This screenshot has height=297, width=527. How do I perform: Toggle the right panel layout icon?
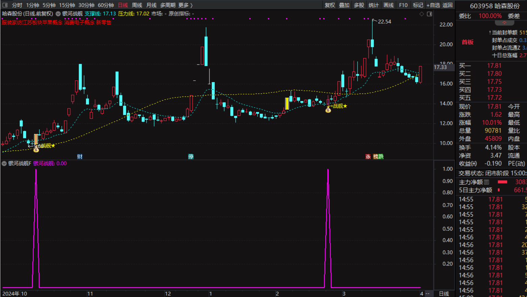pyautogui.click(x=429, y=14)
